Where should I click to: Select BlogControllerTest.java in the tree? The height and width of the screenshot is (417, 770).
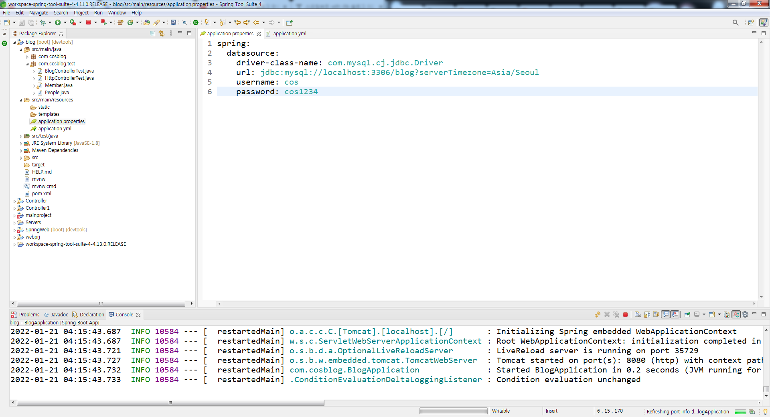tap(69, 71)
